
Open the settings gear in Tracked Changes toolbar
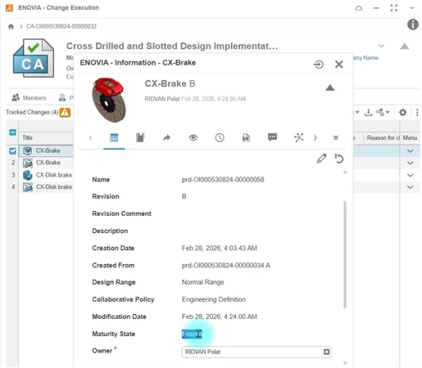pyautogui.click(x=402, y=112)
